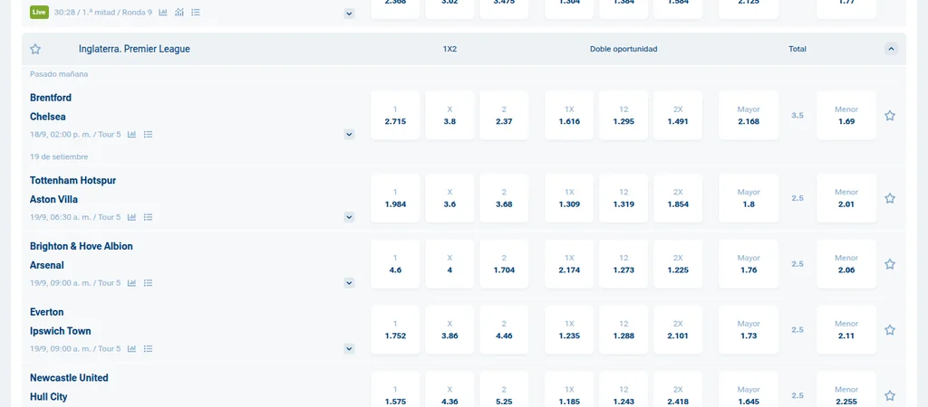The width and height of the screenshot is (928, 407).
Task: Open the Tottenham Hotspur team name link
Action: (x=72, y=180)
